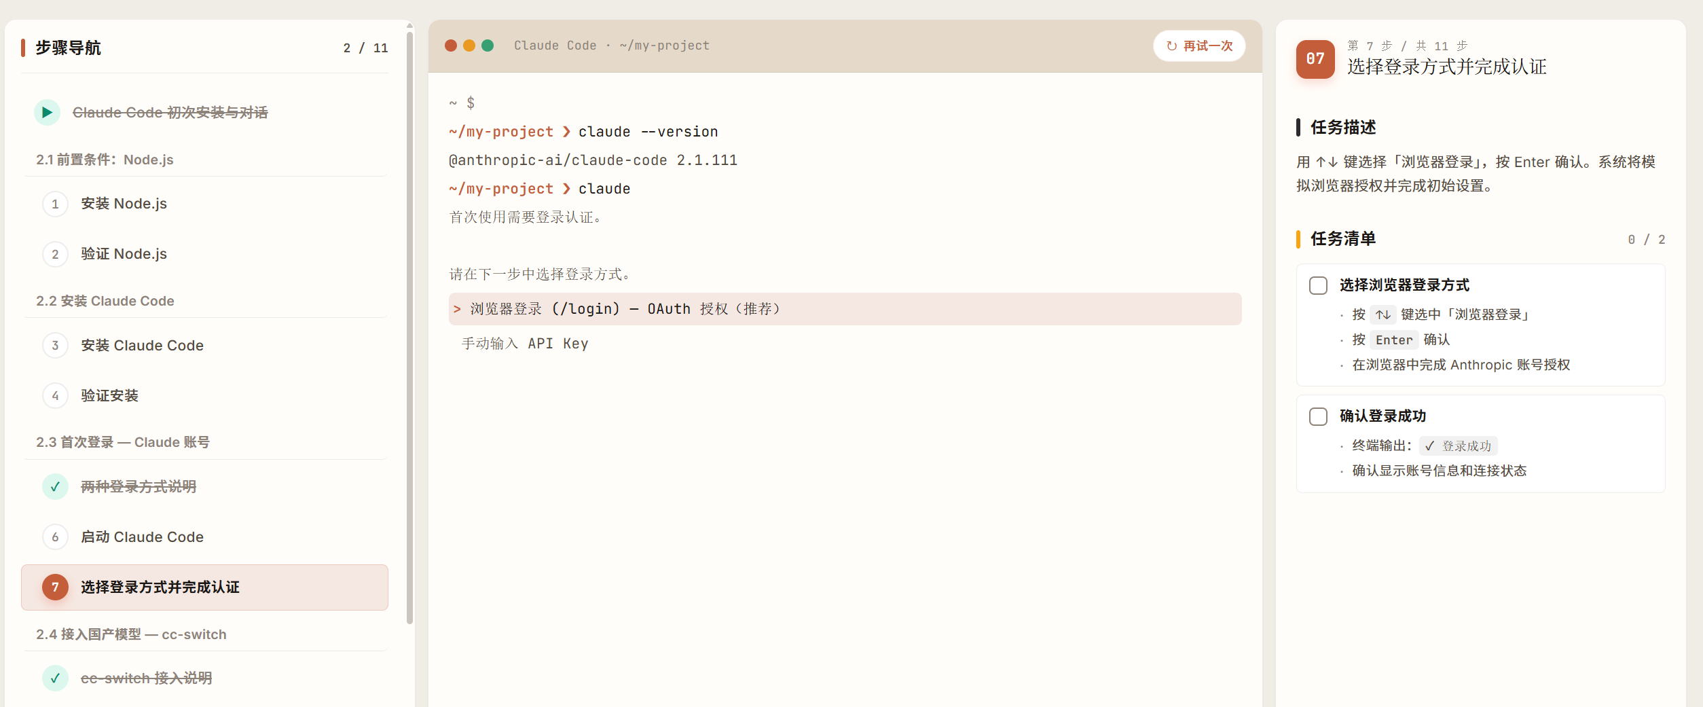The height and width of the screenshot is (707, 1703).
Task: Open the 安装 Node.js step
Action: click(204, 204)
